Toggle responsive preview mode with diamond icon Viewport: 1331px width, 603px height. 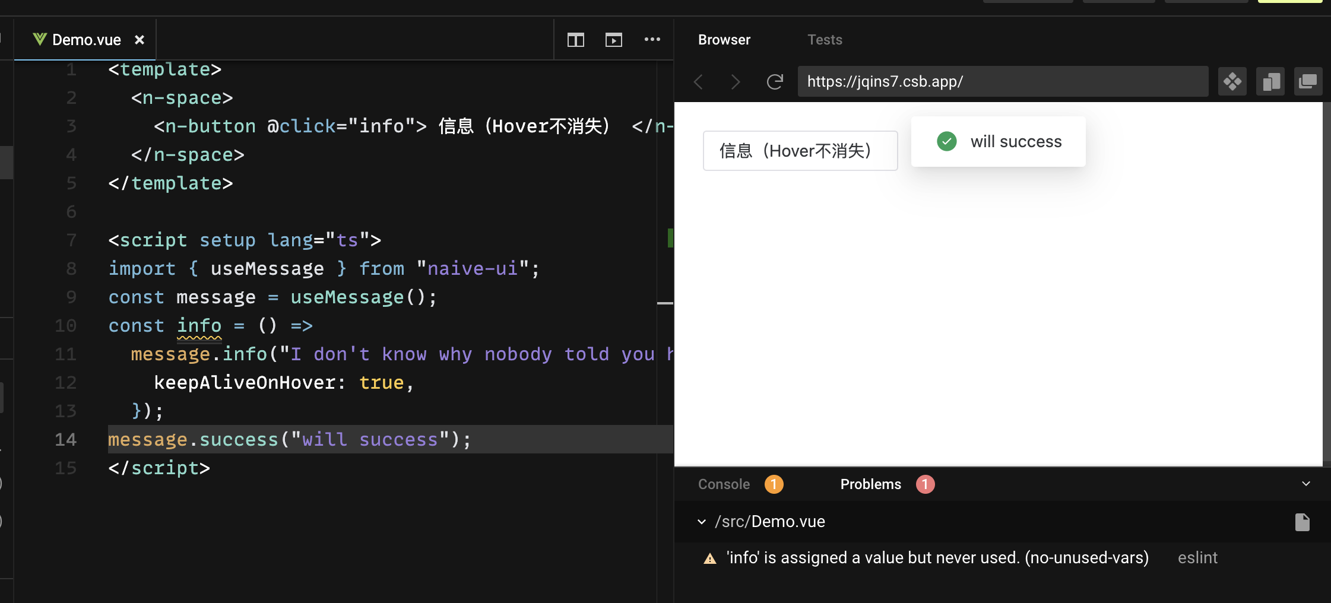click(1232, 81)
